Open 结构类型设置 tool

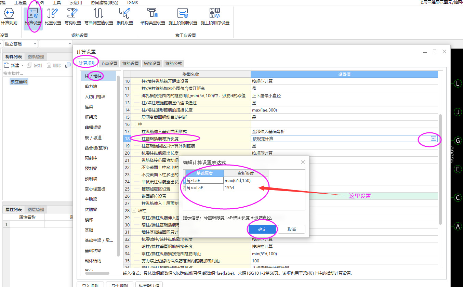click(x=153, y=17)
